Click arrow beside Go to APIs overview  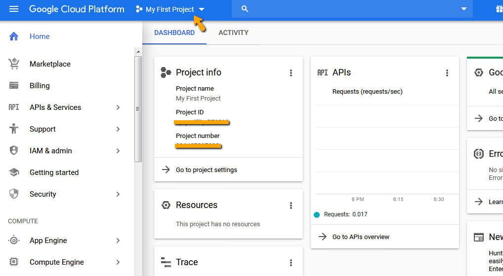pyautogui.click(x=322, y=237)
